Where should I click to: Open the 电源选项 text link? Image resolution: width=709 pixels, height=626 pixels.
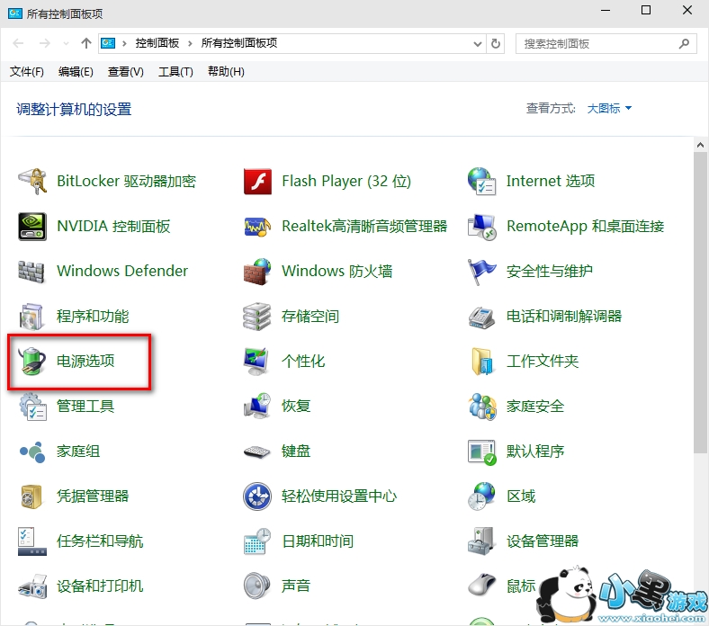point(85,362)
